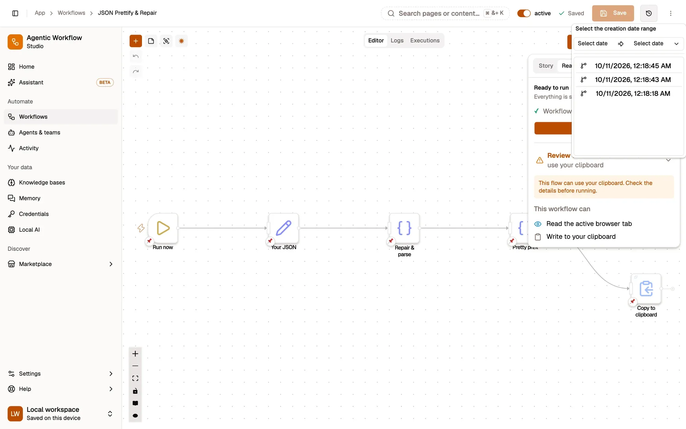The width and height of the screenshot is (686, 429).
Task: Click the App breadcrumb link
Action: click(x=40, y=13)
